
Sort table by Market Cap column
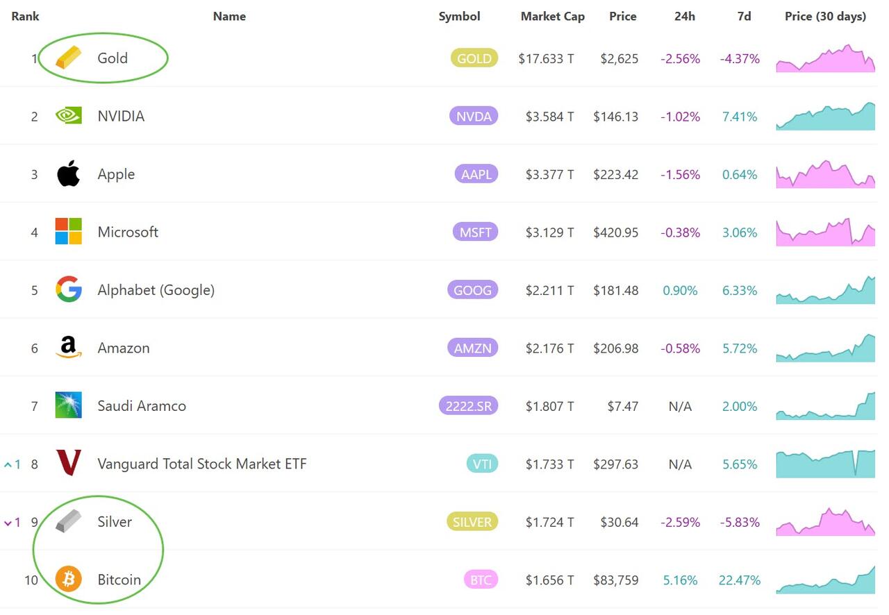[x=552, y=17]
